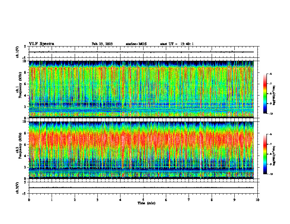
Task: Click the "4" tick on the time axis
Action: pos(120,200)
